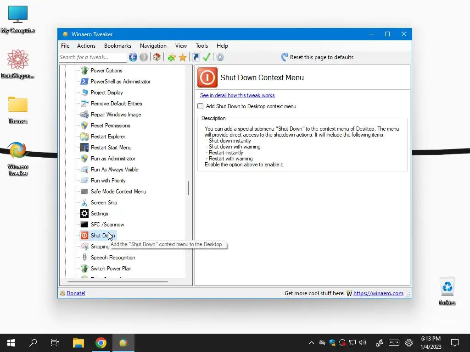
Task: Open the Actions menu
Action: (86, 46)
